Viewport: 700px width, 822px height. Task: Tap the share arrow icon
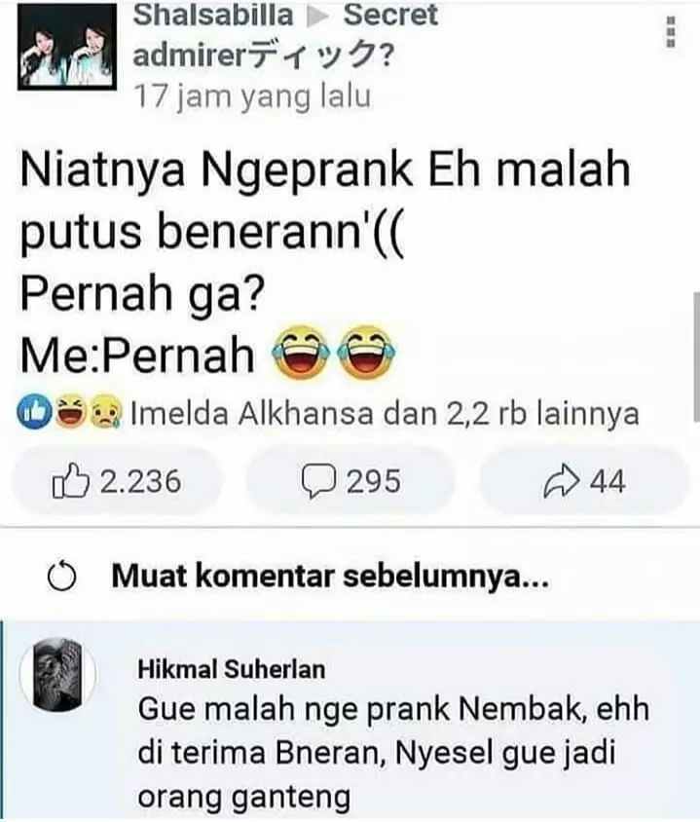562,481
